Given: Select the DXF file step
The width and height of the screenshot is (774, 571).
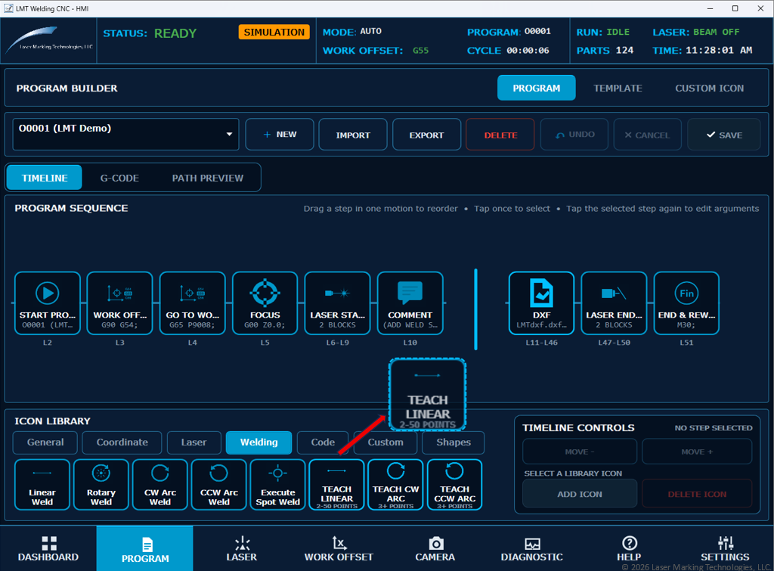Looking at the screenshot, I should click(541, 303).
